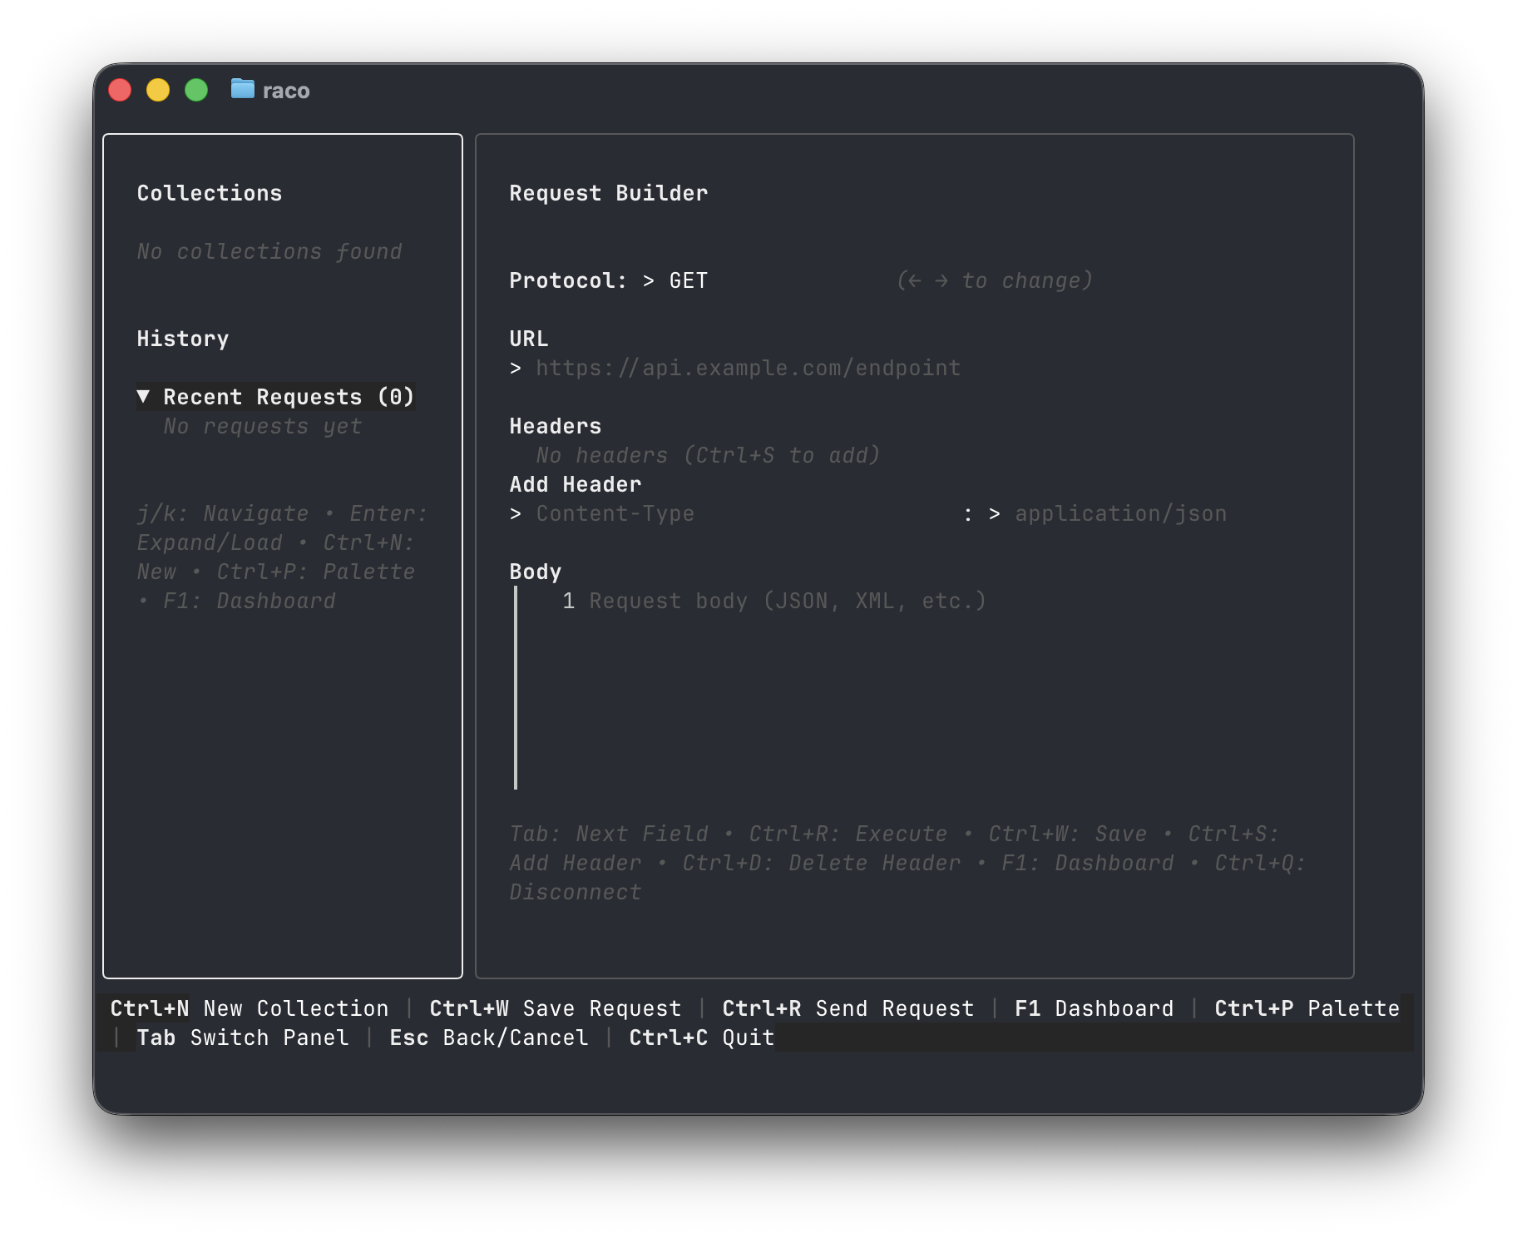Click Back/Cancel in the status bar
1517x1238 pixels.
pyautogui.click(x=489, y=1037)
